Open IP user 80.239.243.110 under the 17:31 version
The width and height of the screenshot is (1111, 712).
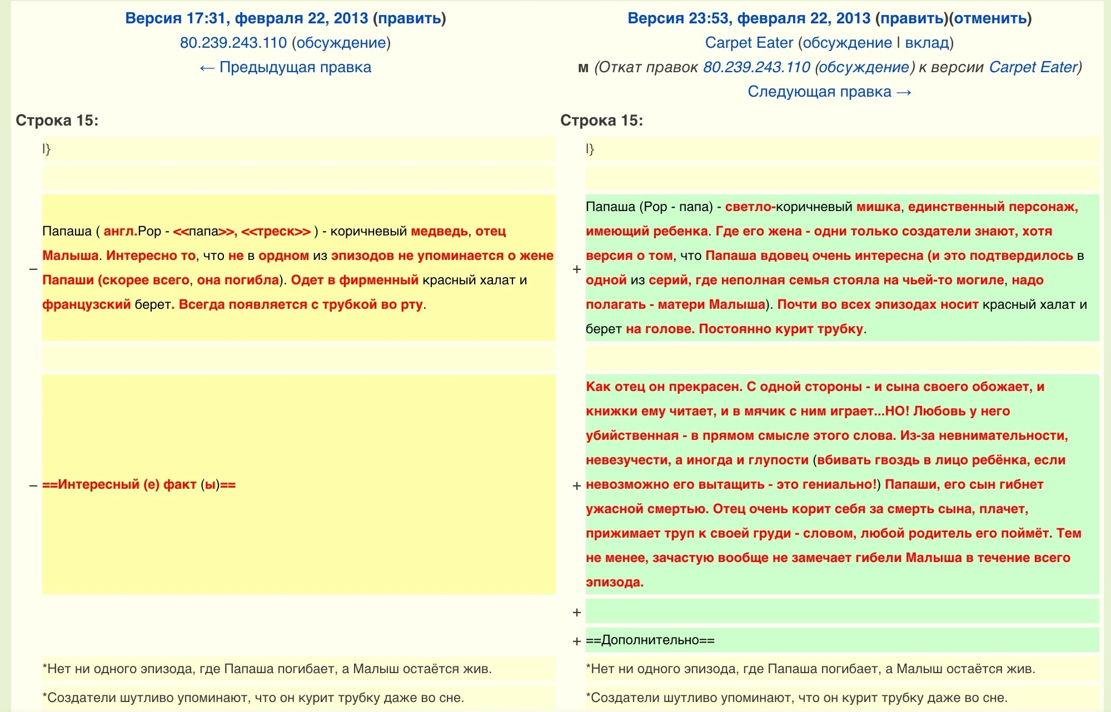[x=233, y=43]
